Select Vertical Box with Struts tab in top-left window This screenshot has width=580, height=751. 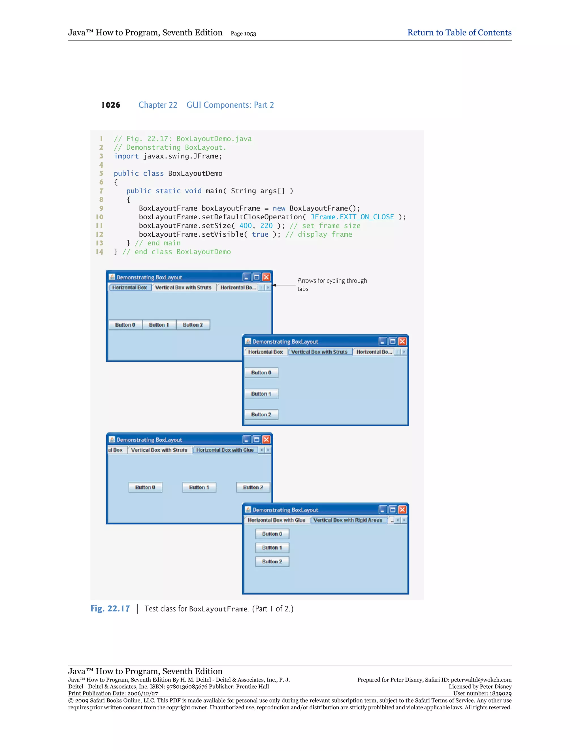(183, 287)
